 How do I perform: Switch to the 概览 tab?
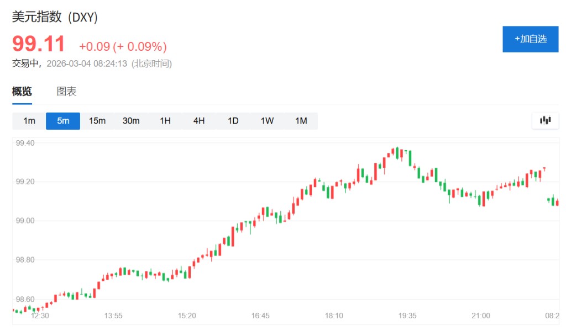click(22, 92)
